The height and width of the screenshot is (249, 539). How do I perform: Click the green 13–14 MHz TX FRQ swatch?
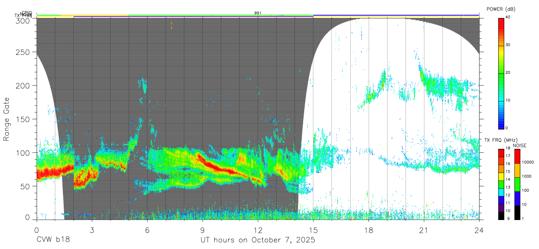(501, 184)
